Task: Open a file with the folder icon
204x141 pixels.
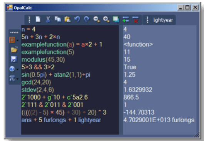Action: (14, 49)
